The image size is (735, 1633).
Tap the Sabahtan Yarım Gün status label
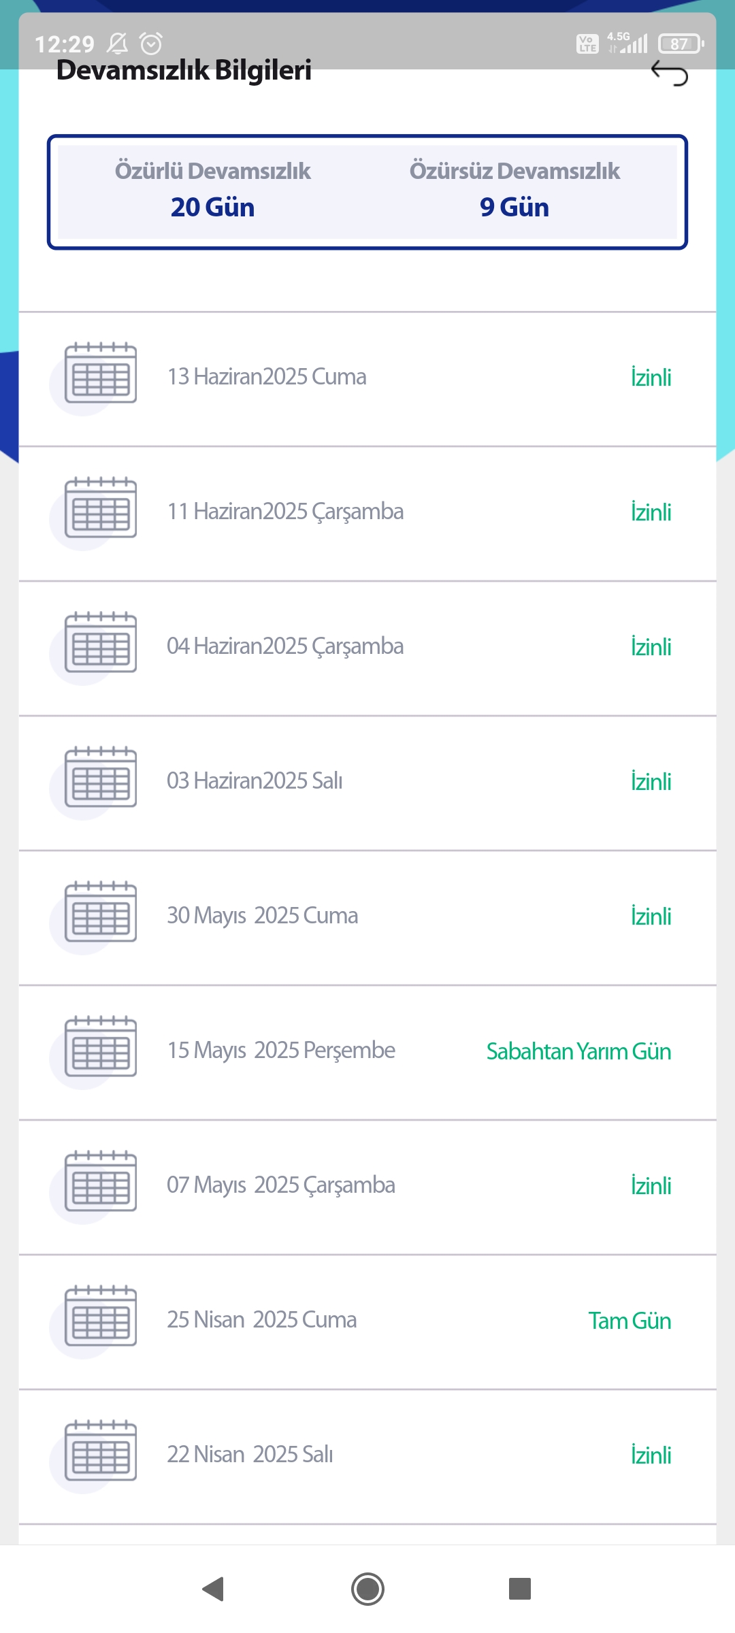tap(578, 1051)
